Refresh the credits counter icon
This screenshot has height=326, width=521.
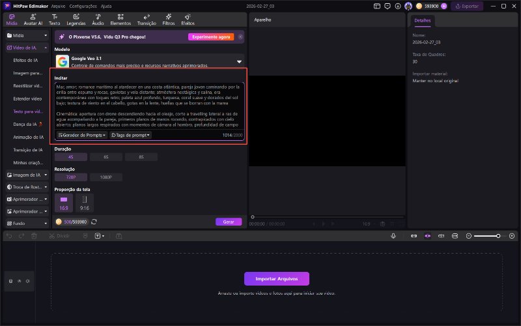click(x=94, y=222)
